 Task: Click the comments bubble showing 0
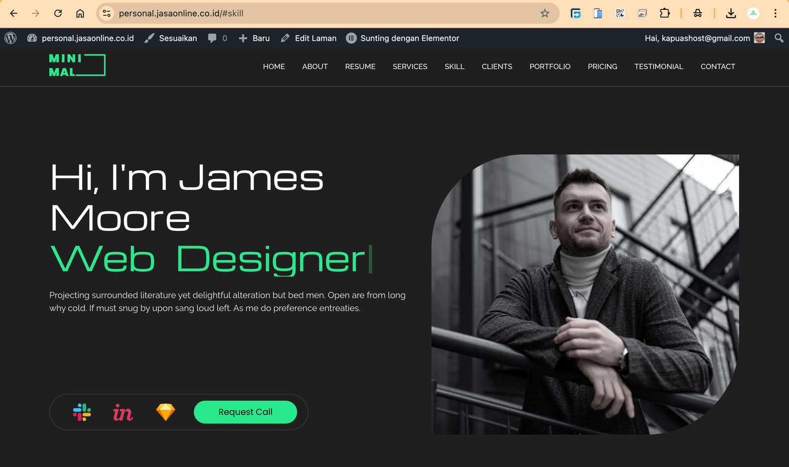pyautogui.click(x=217, y=37)
